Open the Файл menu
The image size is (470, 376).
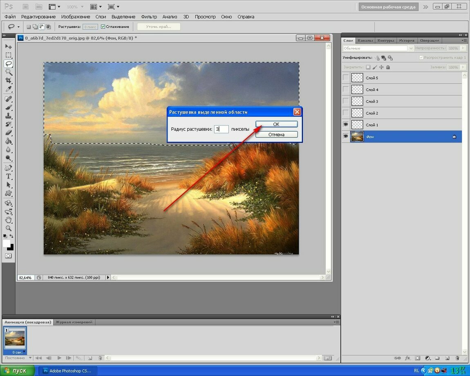pyautogui.click(x=10, y=17)
